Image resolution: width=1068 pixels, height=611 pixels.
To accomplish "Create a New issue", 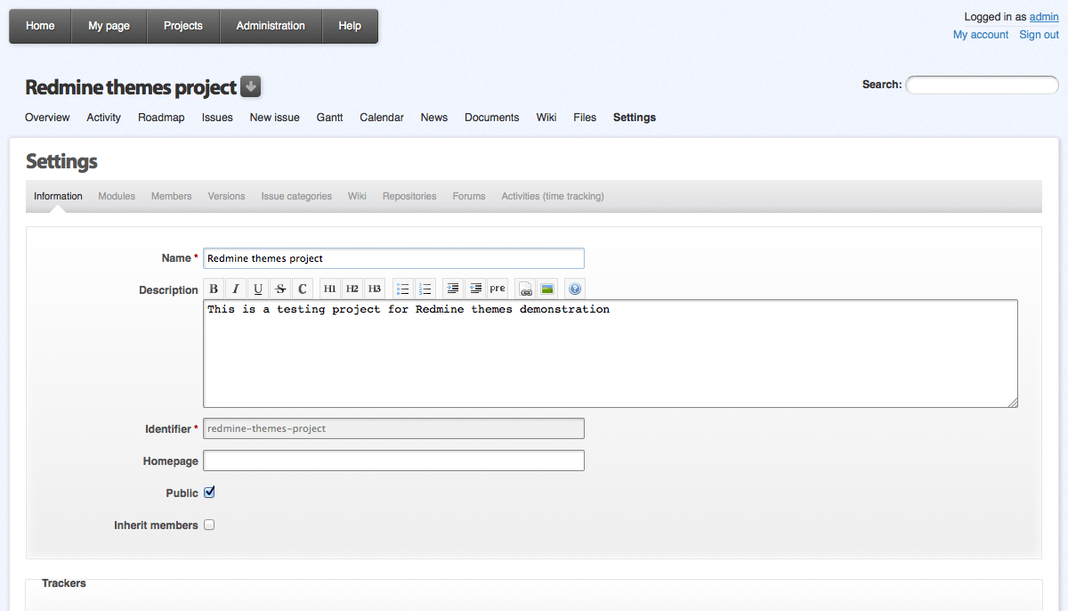I will [x=274, y=118].
